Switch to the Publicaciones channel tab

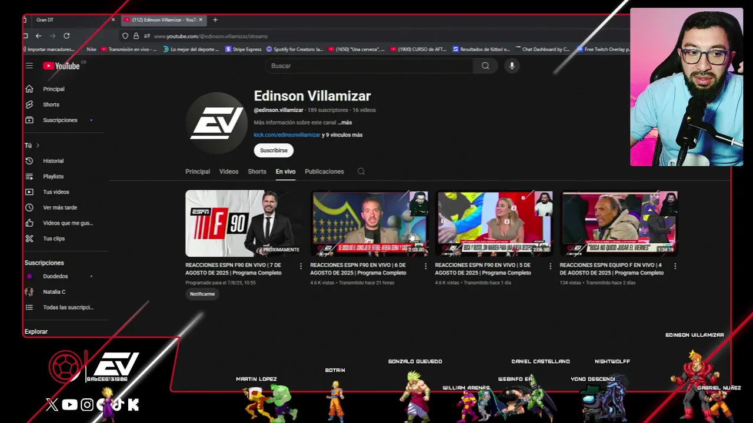click(x=324, y=172)
